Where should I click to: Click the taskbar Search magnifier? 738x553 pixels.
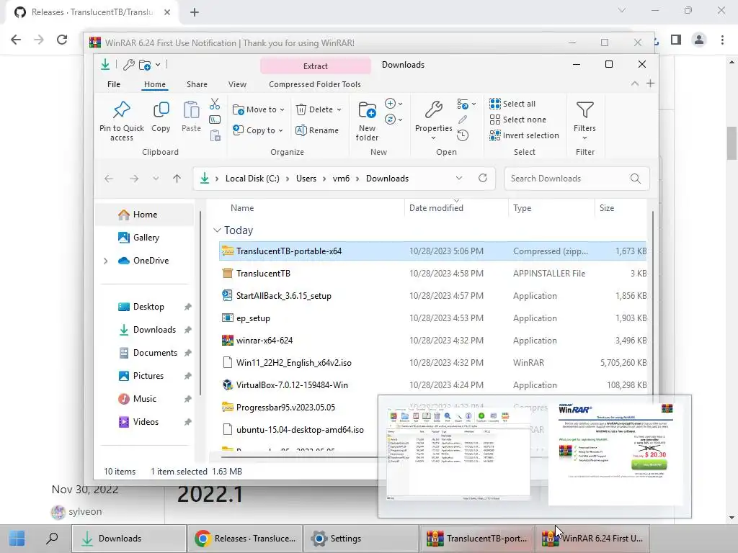[52, 539]
